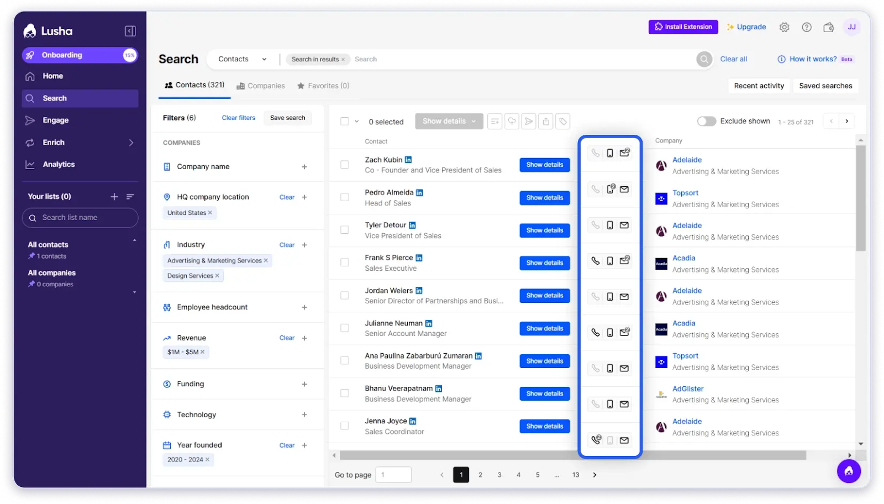This screenshot has width=884, height=504.
Task: Click the Adelaide logo in Zach Kubin's row
Action: coord(661,165)
